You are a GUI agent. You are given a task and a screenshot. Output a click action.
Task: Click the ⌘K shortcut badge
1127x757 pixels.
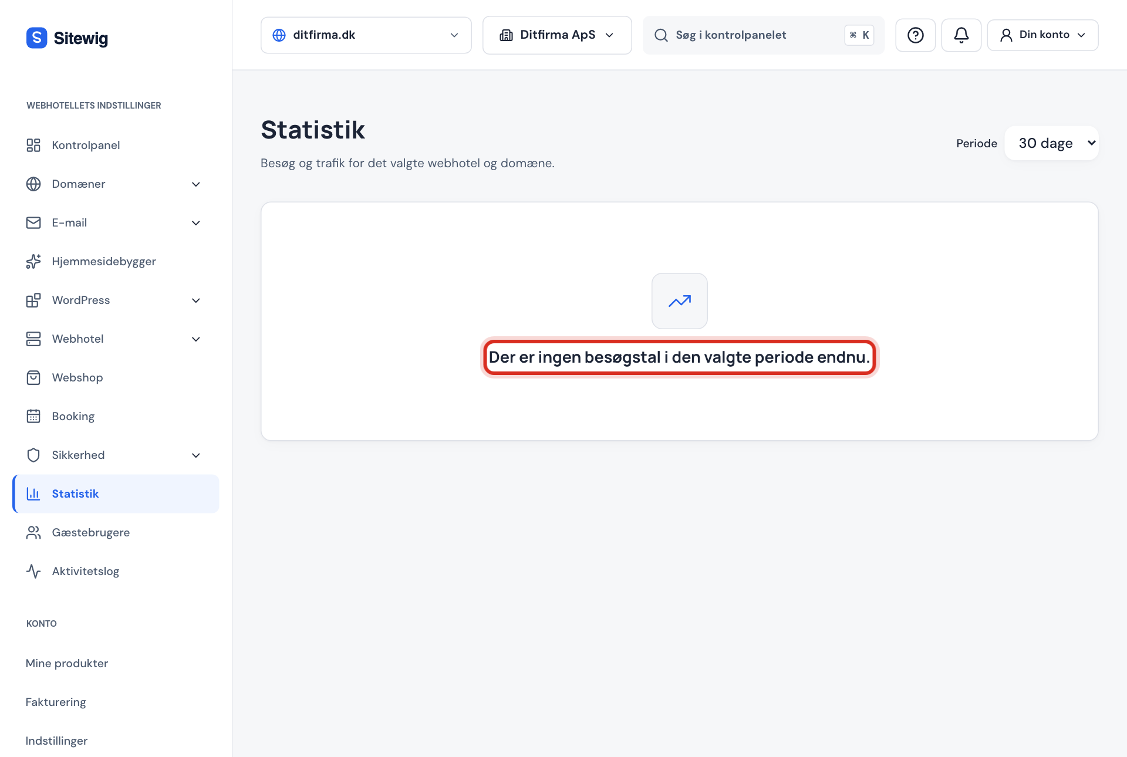[859, 35]
